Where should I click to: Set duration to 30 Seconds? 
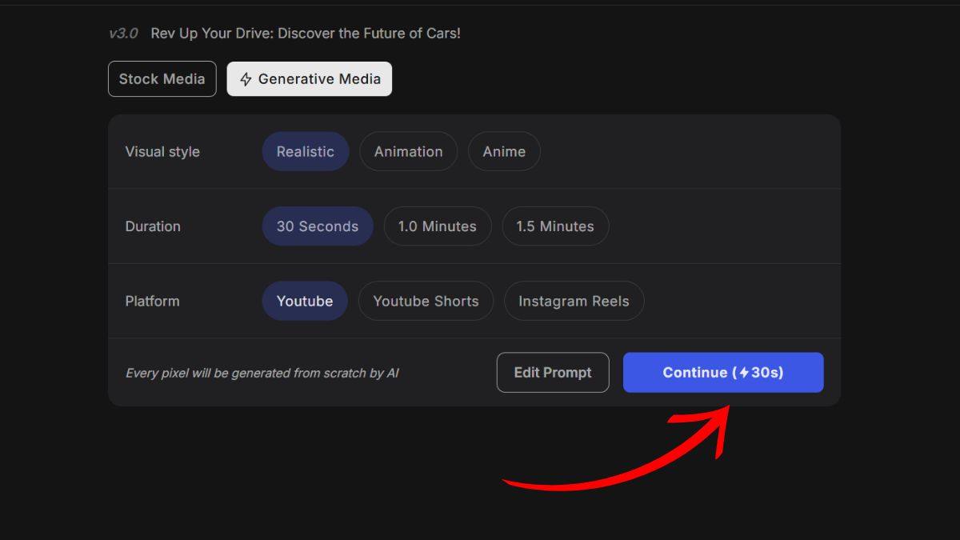coord(318,226)
